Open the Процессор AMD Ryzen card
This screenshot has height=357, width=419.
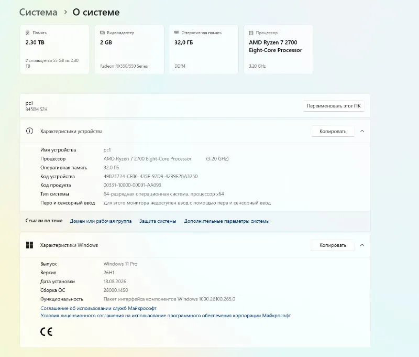click(278, 49)
